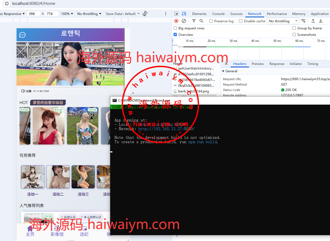The height and width of the screenshot is (241, 330).
Task: Switch to the Console tab
Action: coord(218,14)
